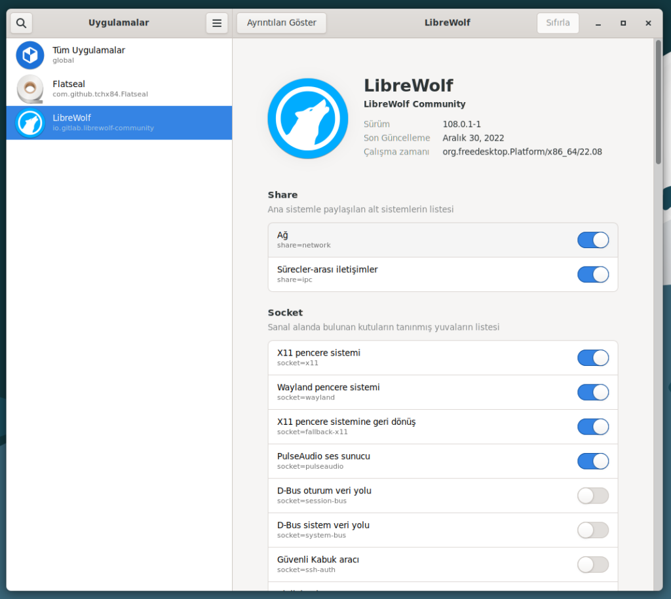
Task: Click the Share section heading
Action: point(282,195)
